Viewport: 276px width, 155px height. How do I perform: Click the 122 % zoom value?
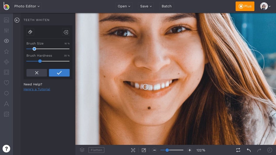click(201, 150)
